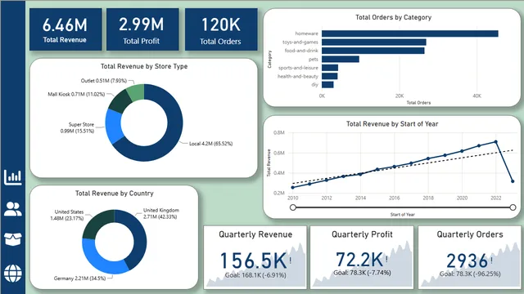
Task: Click the Total Orders 120K card
Action: pos(221,29)
